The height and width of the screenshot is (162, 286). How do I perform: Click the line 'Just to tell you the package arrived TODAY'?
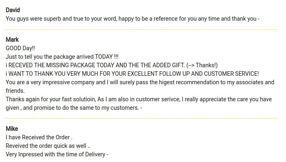[62, 57]
